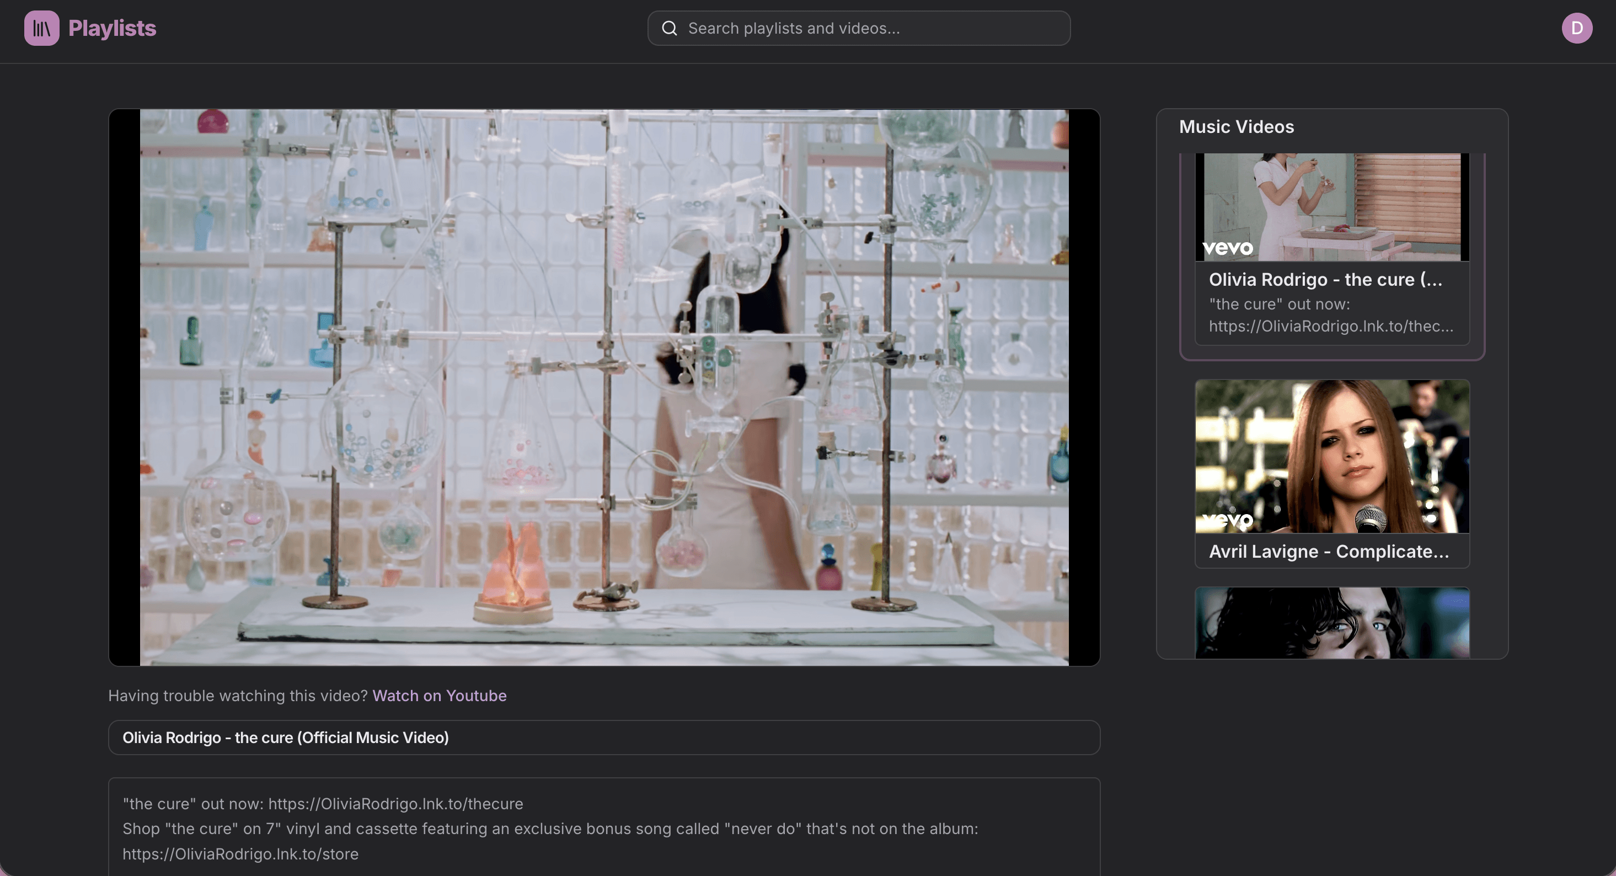
Task: Open the user avatar D menu
Action: (1576, 28)
